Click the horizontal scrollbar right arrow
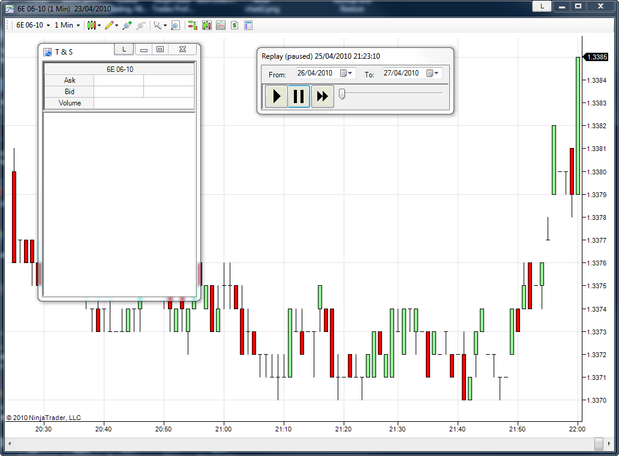The width and height of the screenshot is (619, 456). click(x=609, y=444)
